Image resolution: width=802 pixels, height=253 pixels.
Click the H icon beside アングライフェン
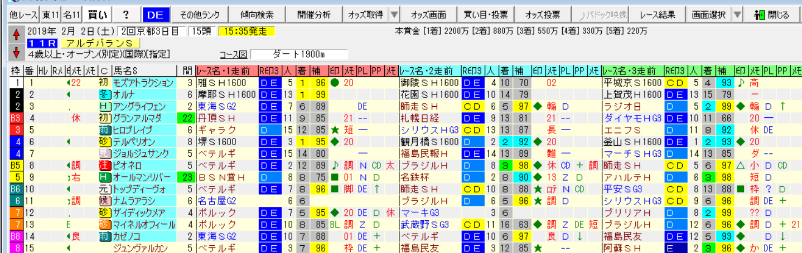tap(105, 106)
